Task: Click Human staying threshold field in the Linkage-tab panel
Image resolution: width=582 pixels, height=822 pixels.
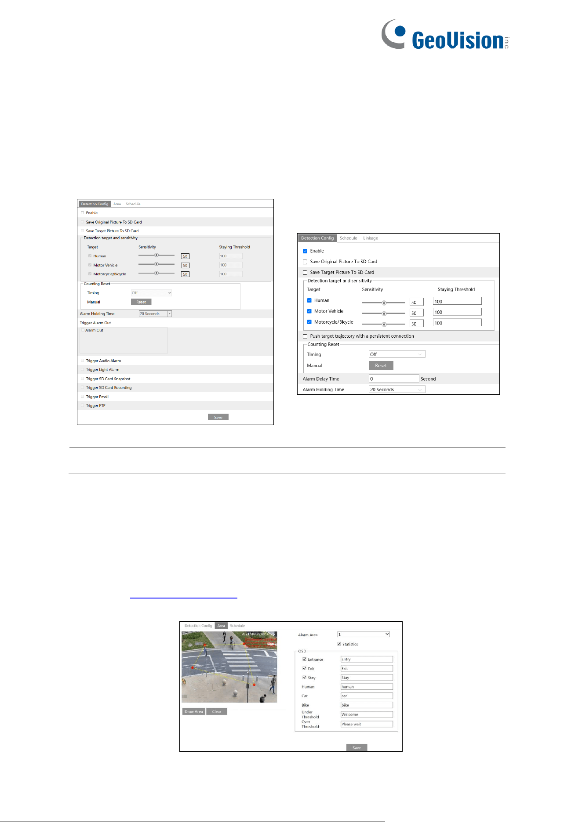Action: click(x=457, y=301)
